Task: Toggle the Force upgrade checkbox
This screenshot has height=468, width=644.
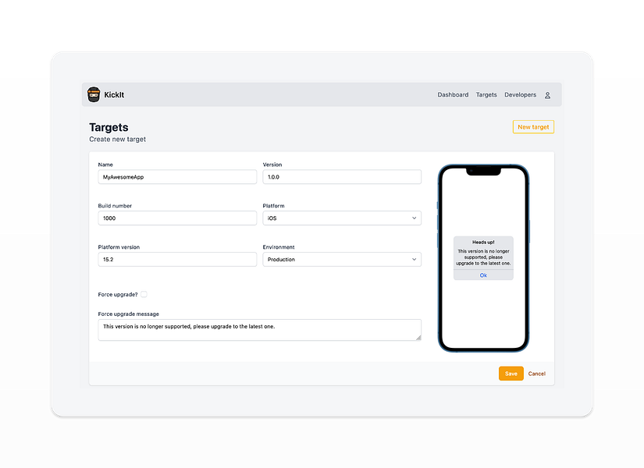Action: click(144, 294)
